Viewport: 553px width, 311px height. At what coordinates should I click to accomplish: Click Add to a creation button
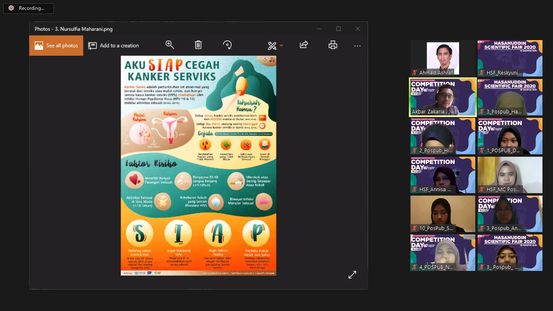(x=114, y=45)
